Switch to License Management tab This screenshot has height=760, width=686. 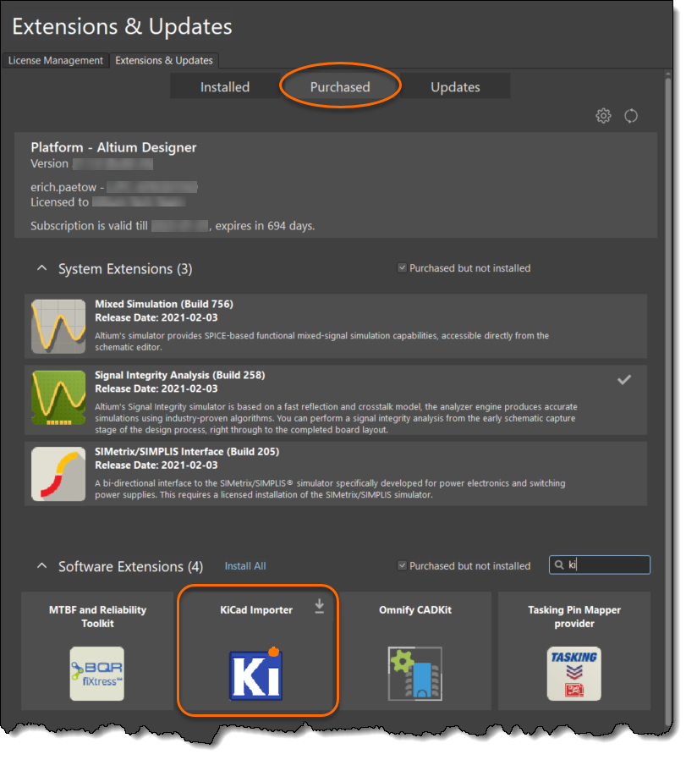pos(55,61)
